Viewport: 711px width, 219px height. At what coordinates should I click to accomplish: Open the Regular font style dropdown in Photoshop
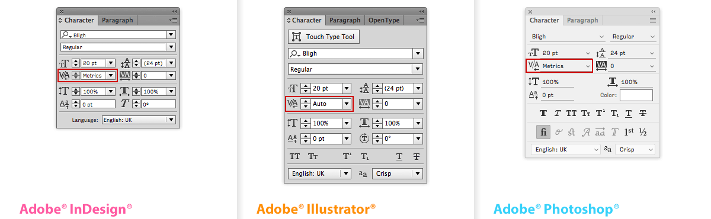(x=633, y=37)
